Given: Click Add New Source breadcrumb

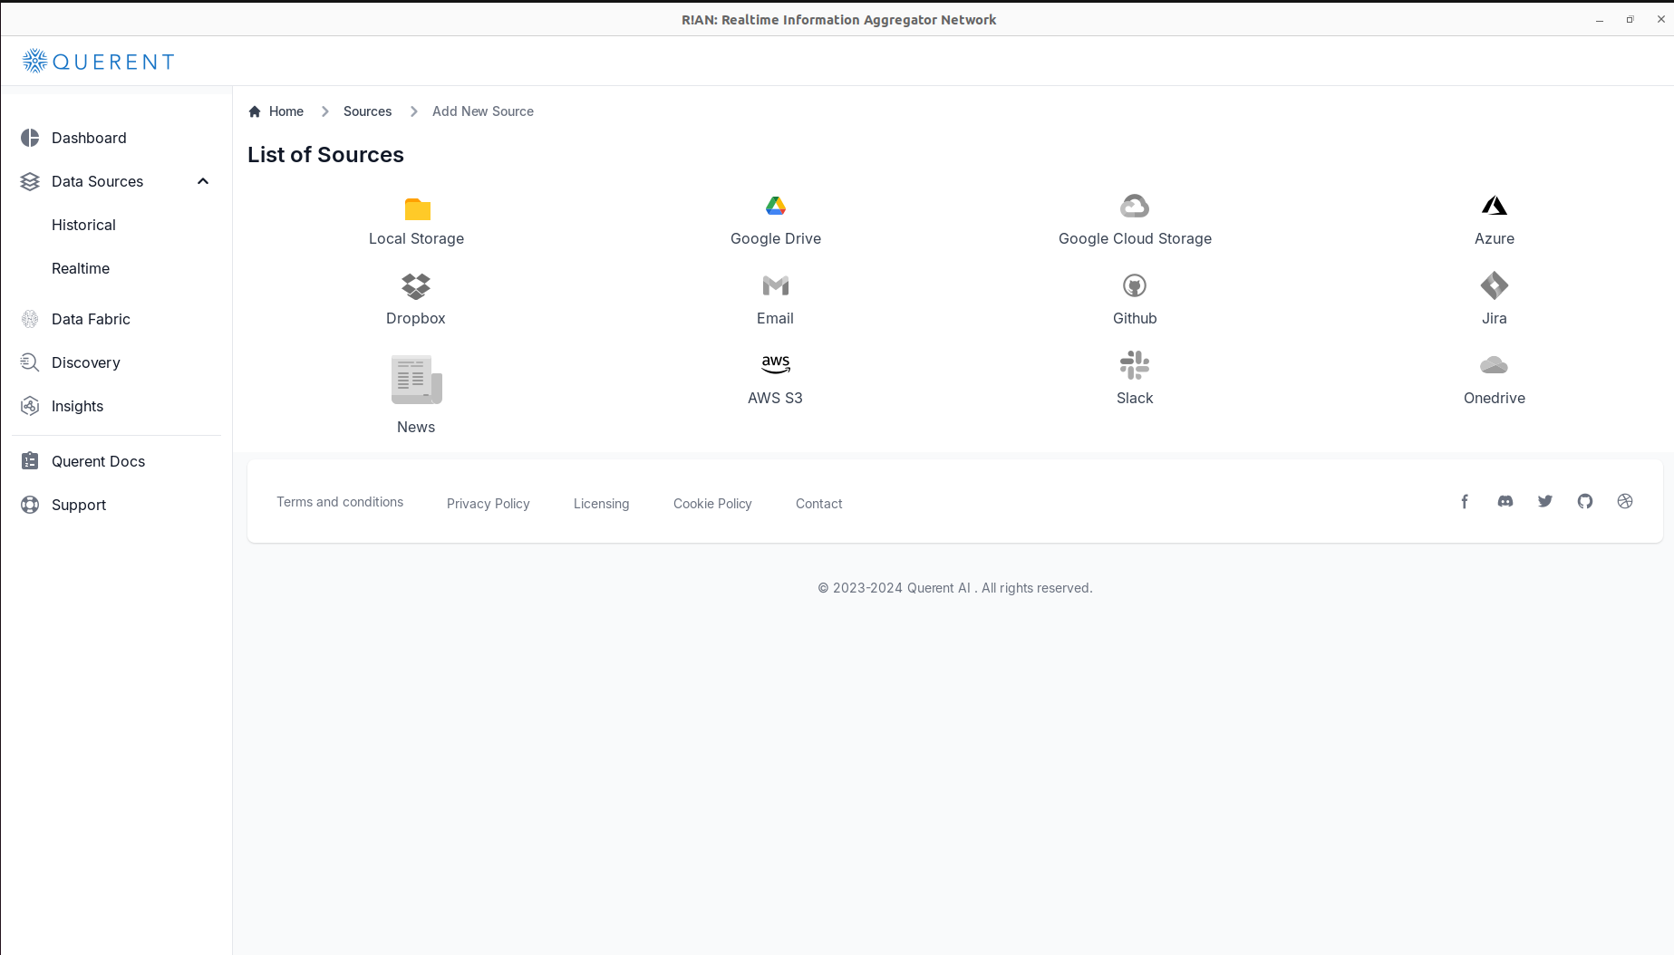Looking at the screenshot, I should point(483,111).
